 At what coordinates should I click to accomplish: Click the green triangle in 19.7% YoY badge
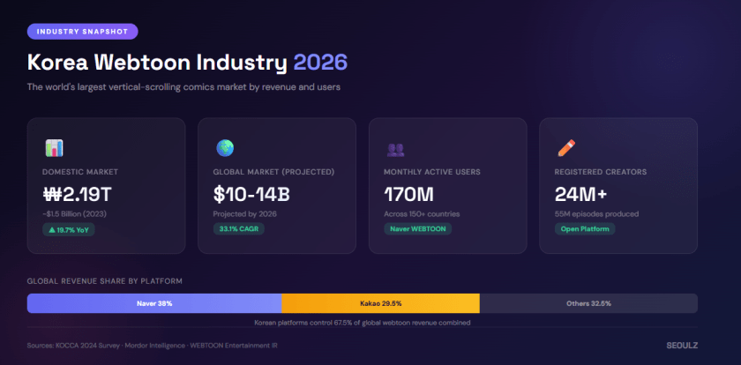[x=52, y=229]
